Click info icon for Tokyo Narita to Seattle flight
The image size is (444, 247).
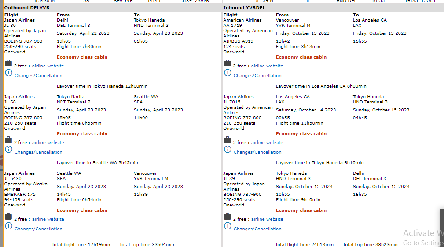pyautogui.click(x=8, y=150)
